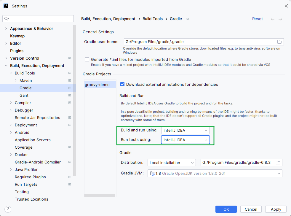Open the Build and run using dropdown
Viewport: 291px width, 216px height.
186,131
